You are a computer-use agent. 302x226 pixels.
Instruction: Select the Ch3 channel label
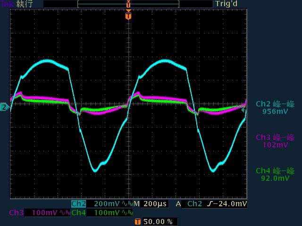pos(16,213)
